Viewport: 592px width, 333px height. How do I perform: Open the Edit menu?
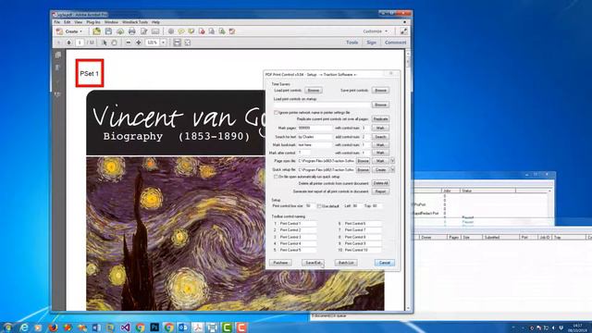tap(68, 22)
